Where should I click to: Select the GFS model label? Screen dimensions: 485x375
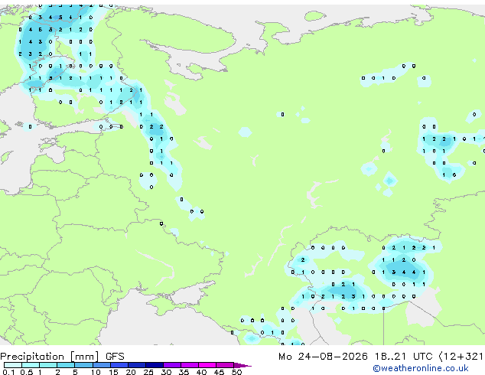[115, 357]
